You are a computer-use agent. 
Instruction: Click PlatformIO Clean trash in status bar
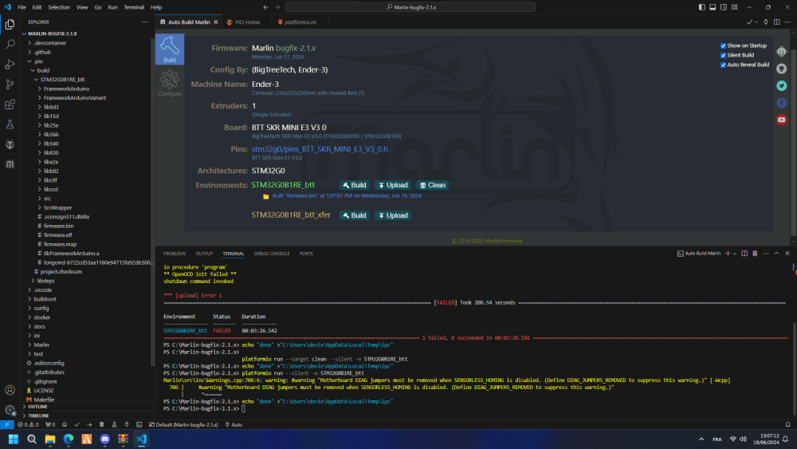tap(102, 424)
